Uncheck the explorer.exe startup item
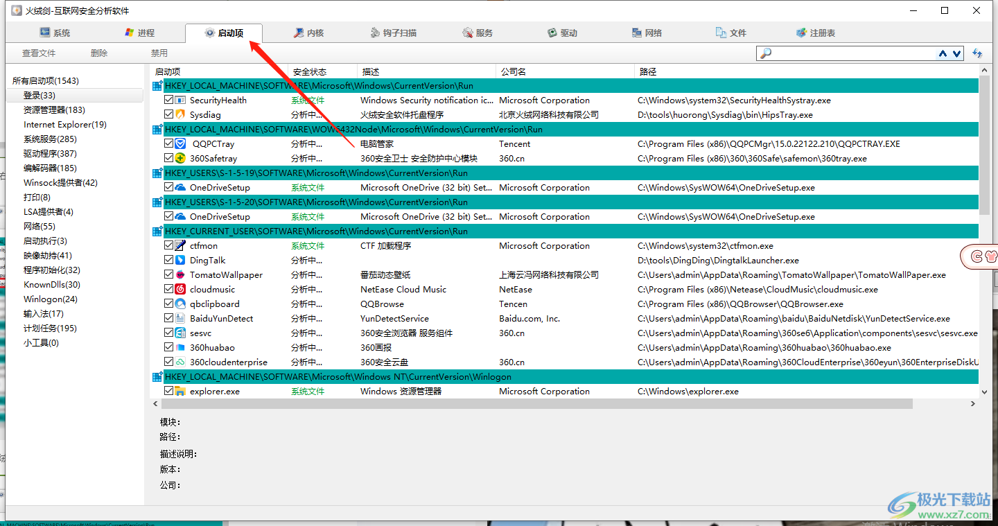The image size is (998, 526). tap(168, 392)
